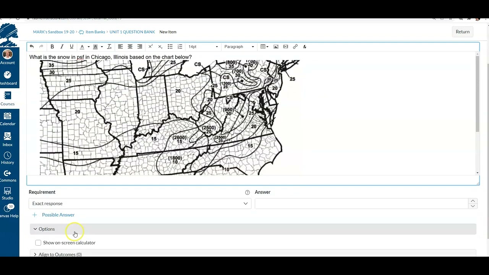Insert a numbered list
The image size is (489, 275).
180,47
